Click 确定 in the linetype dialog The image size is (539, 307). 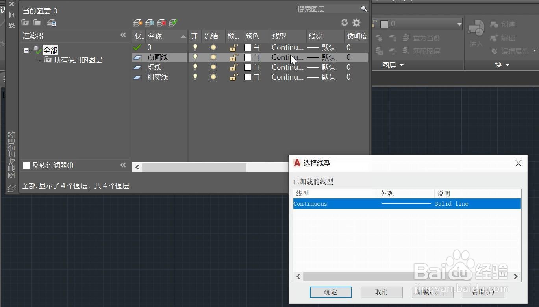tap(330, 292)
